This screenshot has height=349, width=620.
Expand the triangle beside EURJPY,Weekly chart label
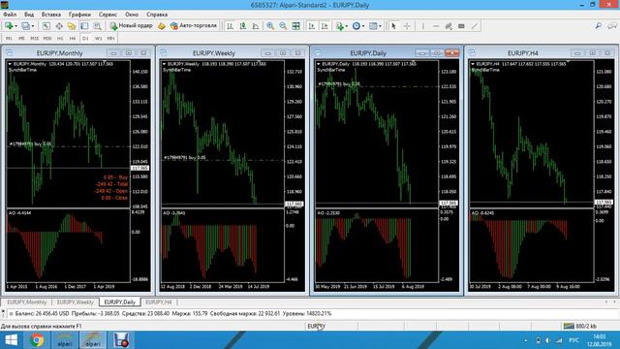164,64
